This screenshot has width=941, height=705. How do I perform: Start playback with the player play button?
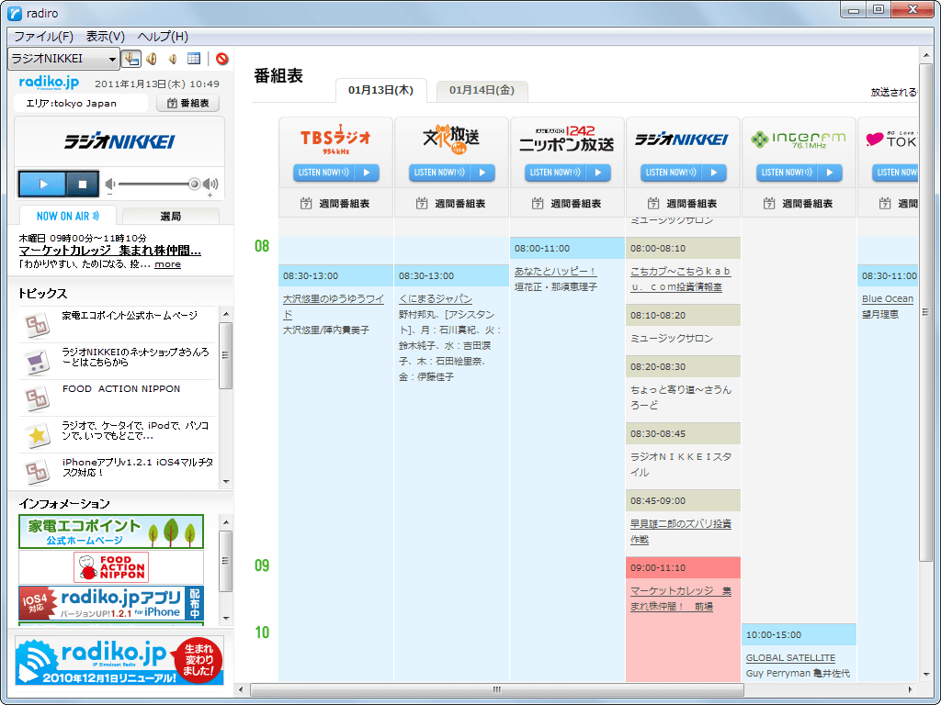pos(42,184)
